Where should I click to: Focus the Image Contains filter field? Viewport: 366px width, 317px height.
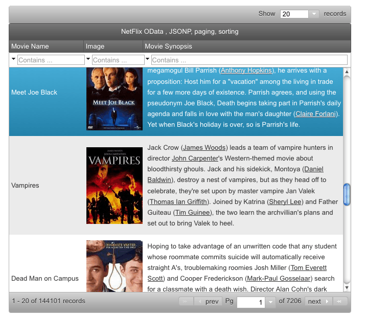[x=118, y=60]
